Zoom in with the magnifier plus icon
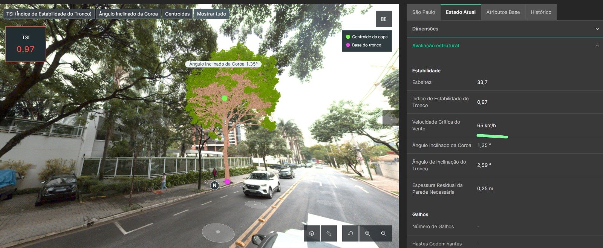 click(367, 233)
